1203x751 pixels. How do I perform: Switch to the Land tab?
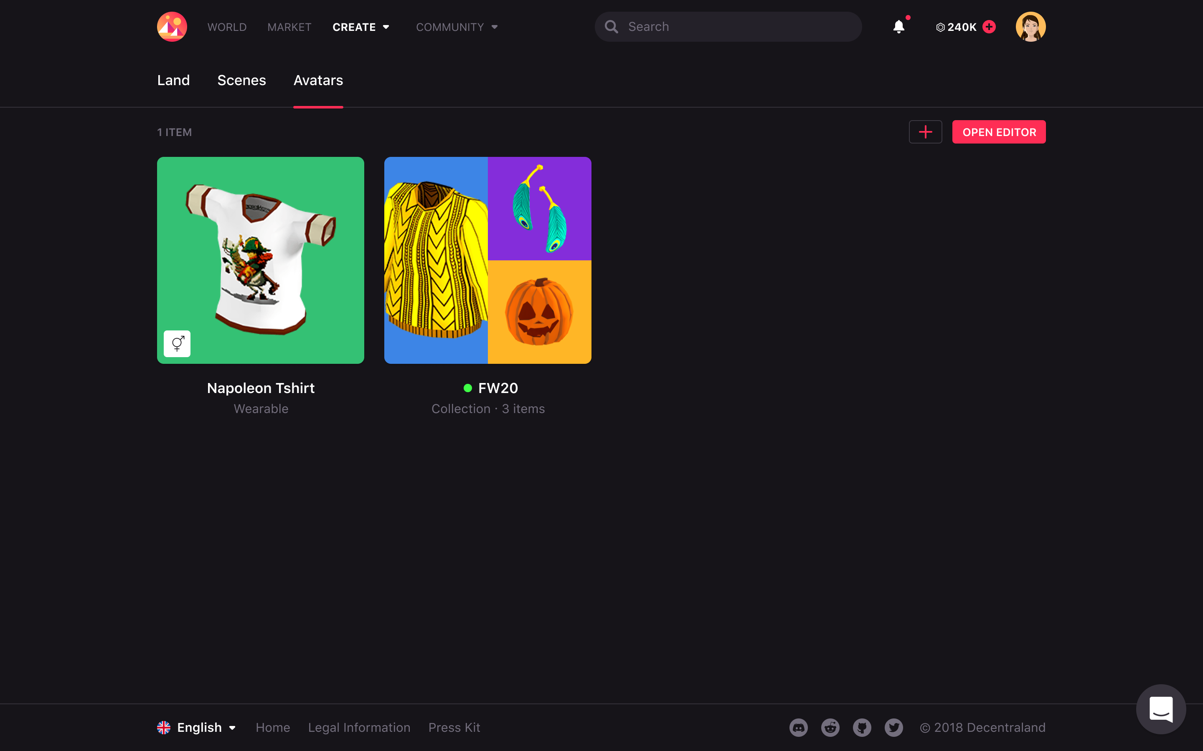pos(173,80)
